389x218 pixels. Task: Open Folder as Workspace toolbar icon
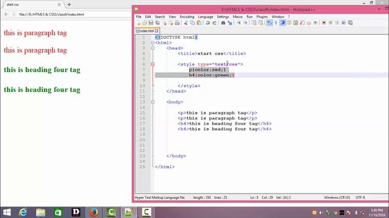309,23
